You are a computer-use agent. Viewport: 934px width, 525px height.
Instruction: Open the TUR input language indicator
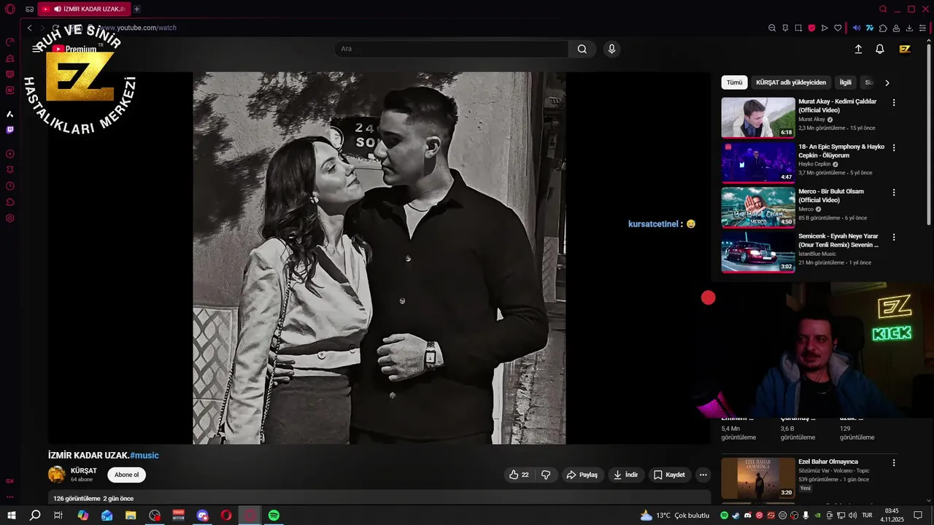pyautogui.click(x=867, y=516)
